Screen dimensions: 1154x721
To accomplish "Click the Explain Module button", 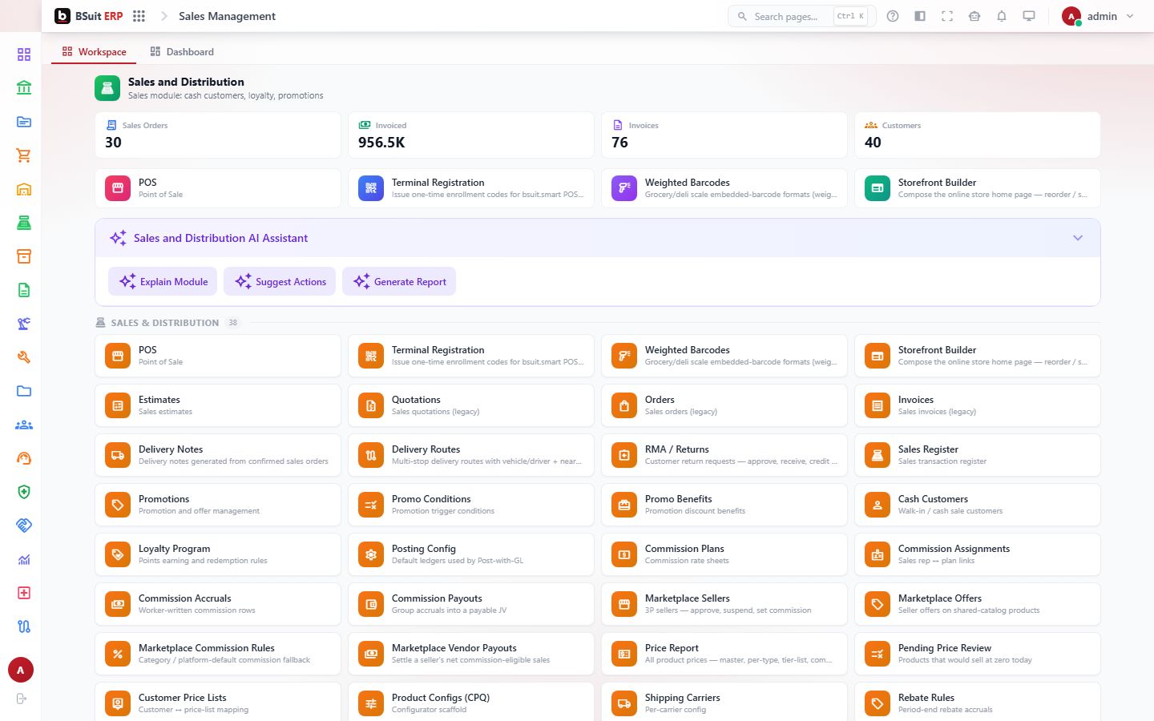I will (x=163, y=281).
